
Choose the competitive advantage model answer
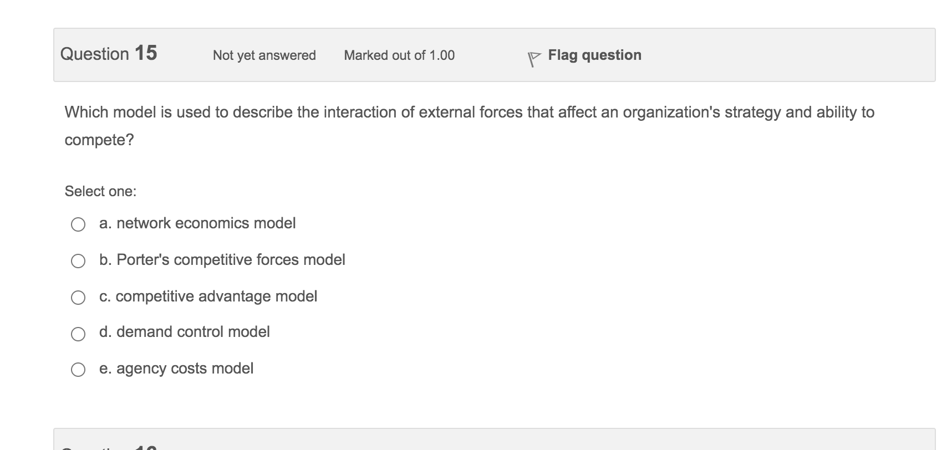click(x=78, y=296)
